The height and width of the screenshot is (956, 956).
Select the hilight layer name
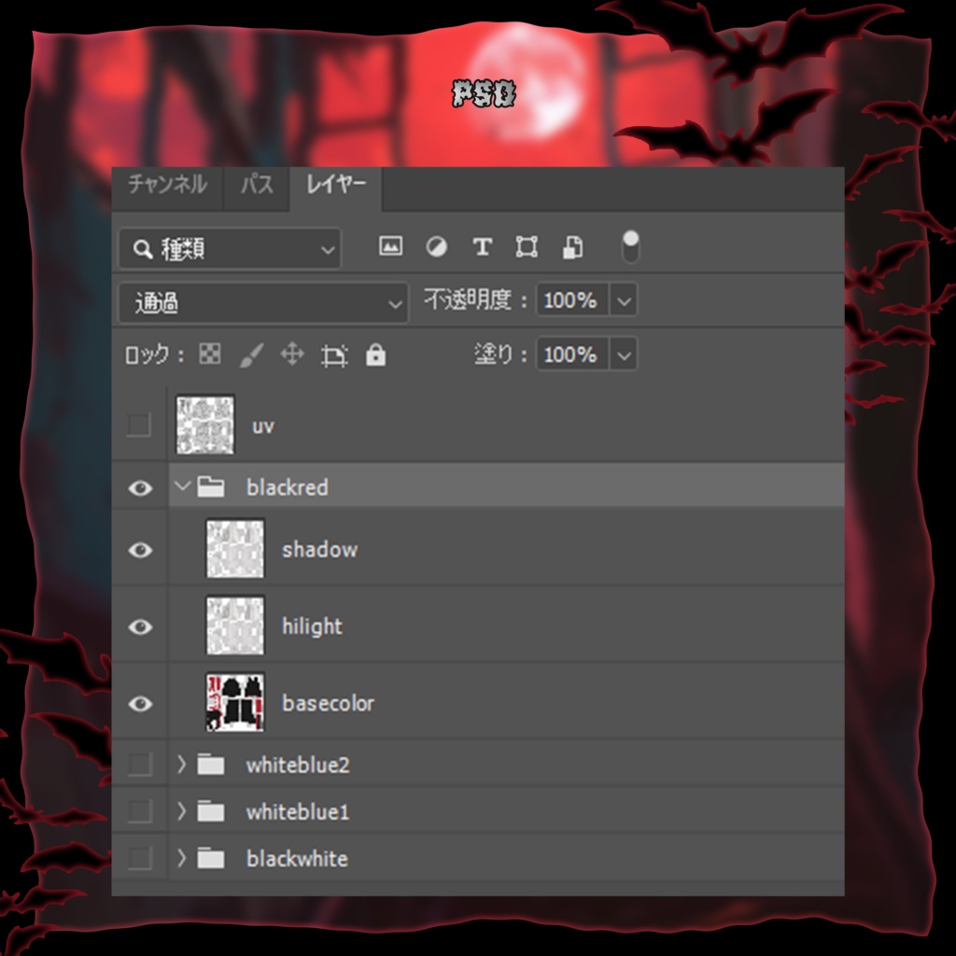[312, 626]
